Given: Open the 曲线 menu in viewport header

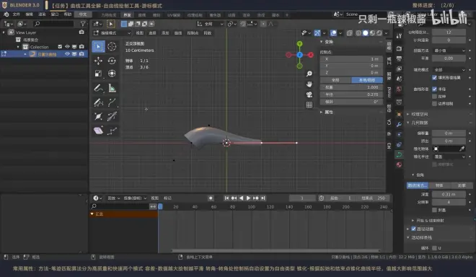Looking at the screenshot, I should pos(178,32).
